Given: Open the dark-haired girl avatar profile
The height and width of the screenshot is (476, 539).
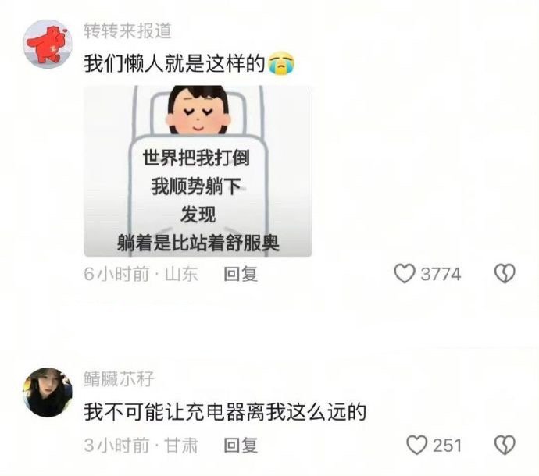Looking at the screenshot, I should coord(48,393).
